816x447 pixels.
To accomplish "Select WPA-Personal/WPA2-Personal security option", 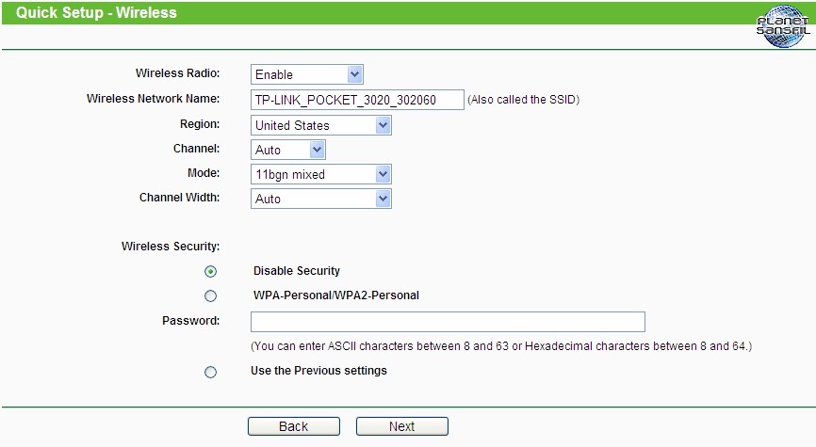I will pyautogui.click(x=210, y=295).
